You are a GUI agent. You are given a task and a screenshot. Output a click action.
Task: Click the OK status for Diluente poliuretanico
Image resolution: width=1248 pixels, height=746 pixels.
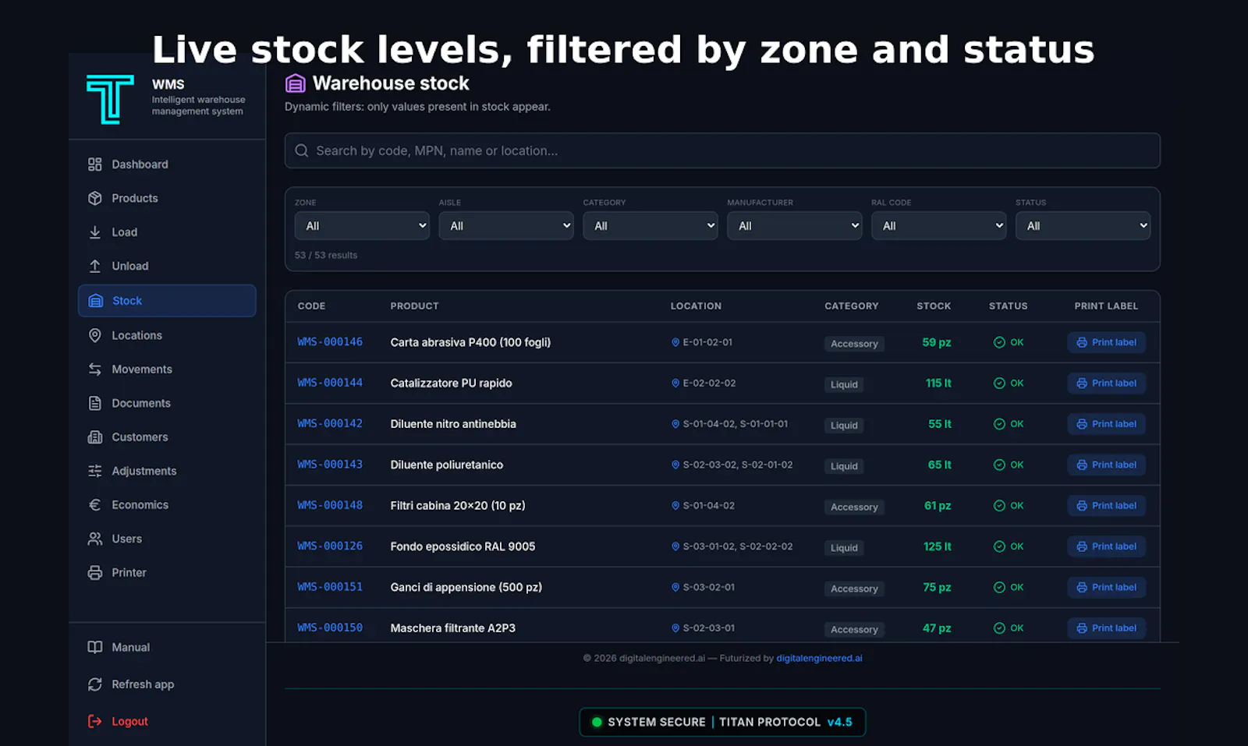tap(1009, 465)
